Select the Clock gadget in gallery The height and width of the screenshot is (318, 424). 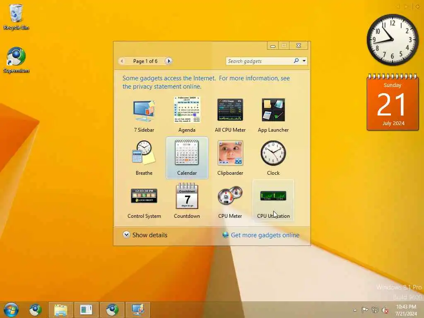pyautogui.click(x=273, y=158)
